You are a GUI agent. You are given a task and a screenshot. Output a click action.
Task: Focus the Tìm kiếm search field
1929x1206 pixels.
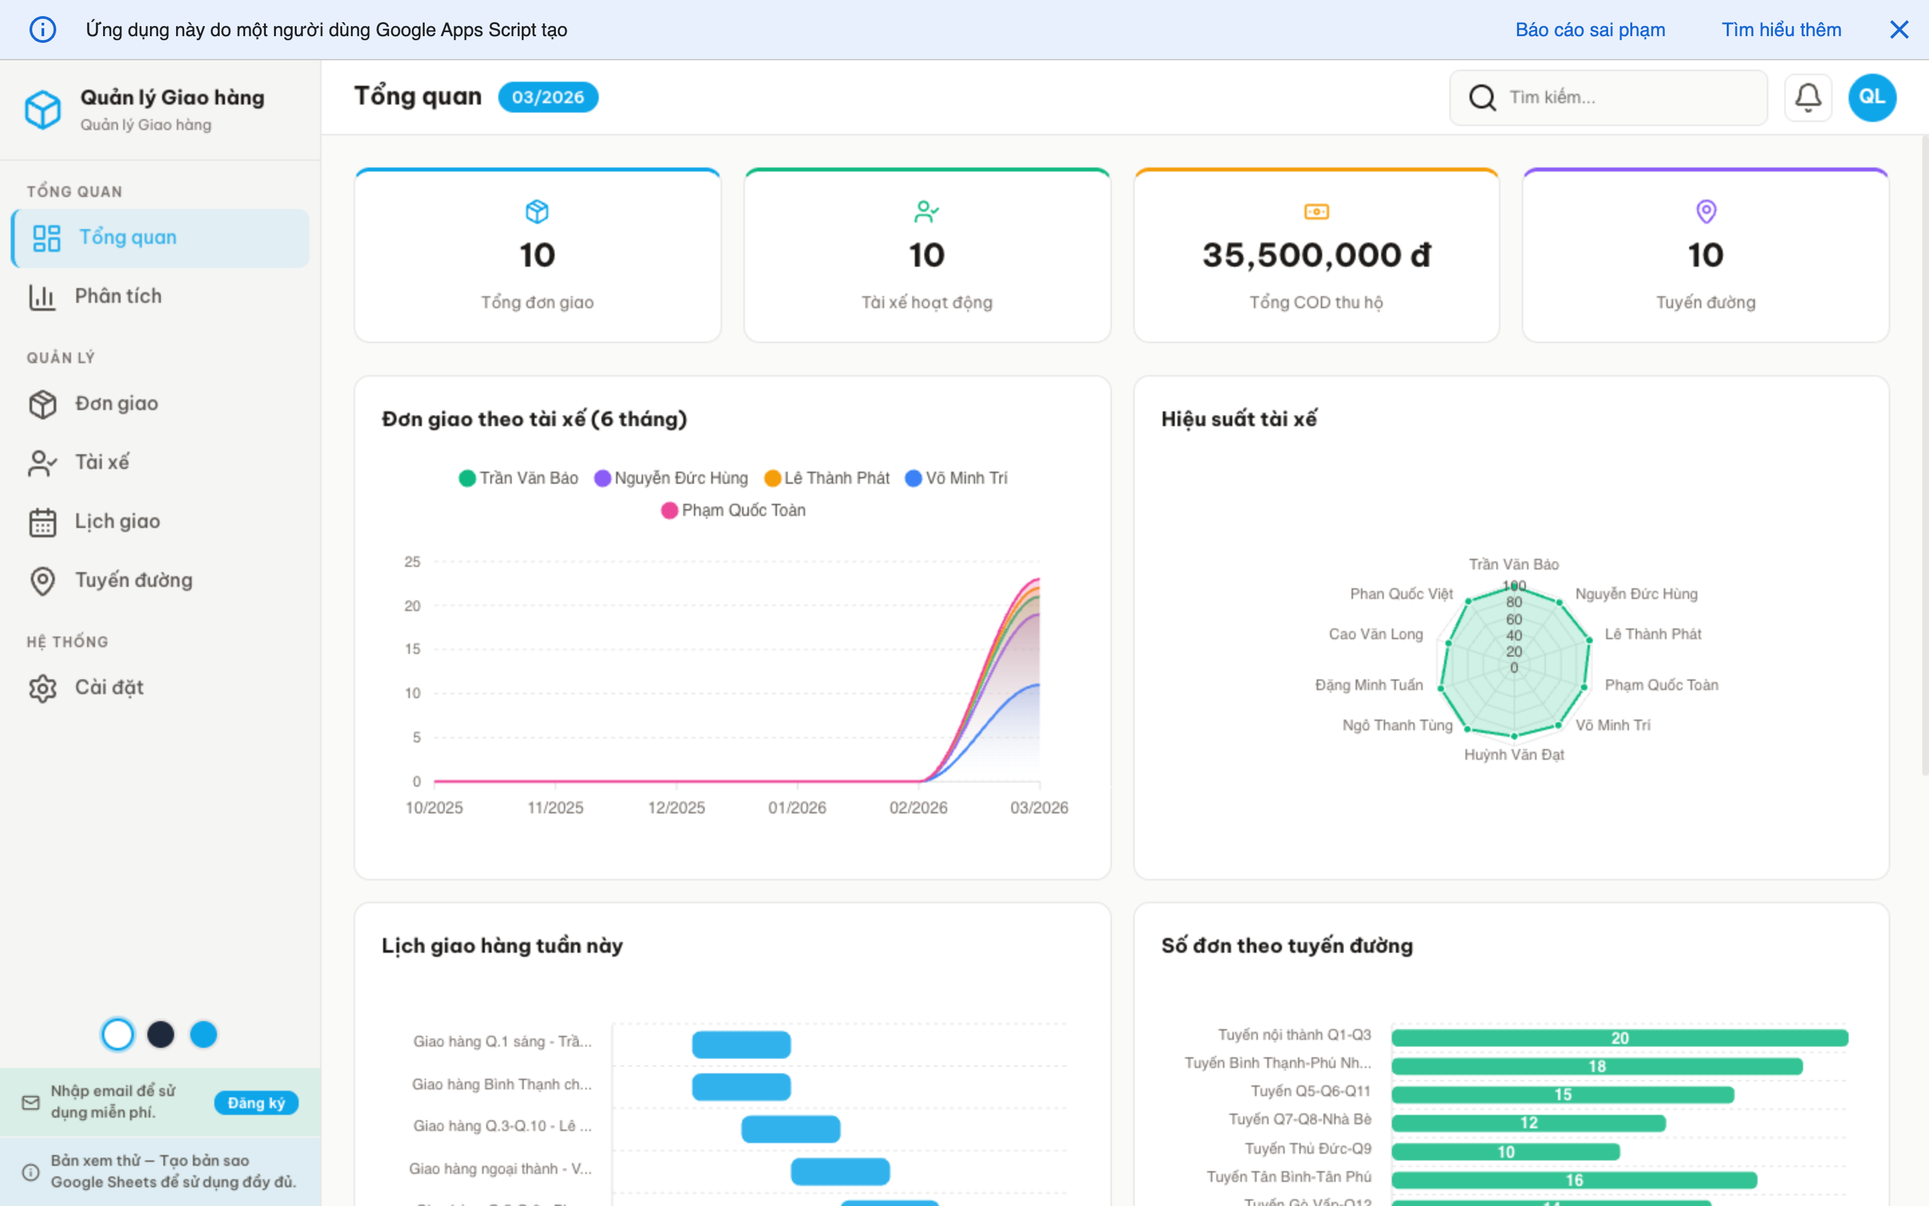point(1626,97)
